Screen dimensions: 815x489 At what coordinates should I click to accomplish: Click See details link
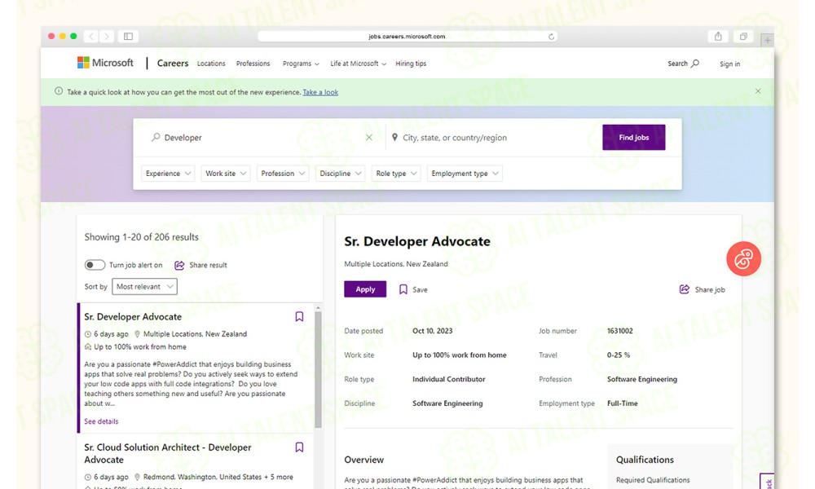pyautogui.click(x=101, y=421)
